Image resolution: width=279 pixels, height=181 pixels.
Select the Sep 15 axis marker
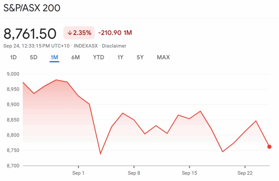click(189, 173)
